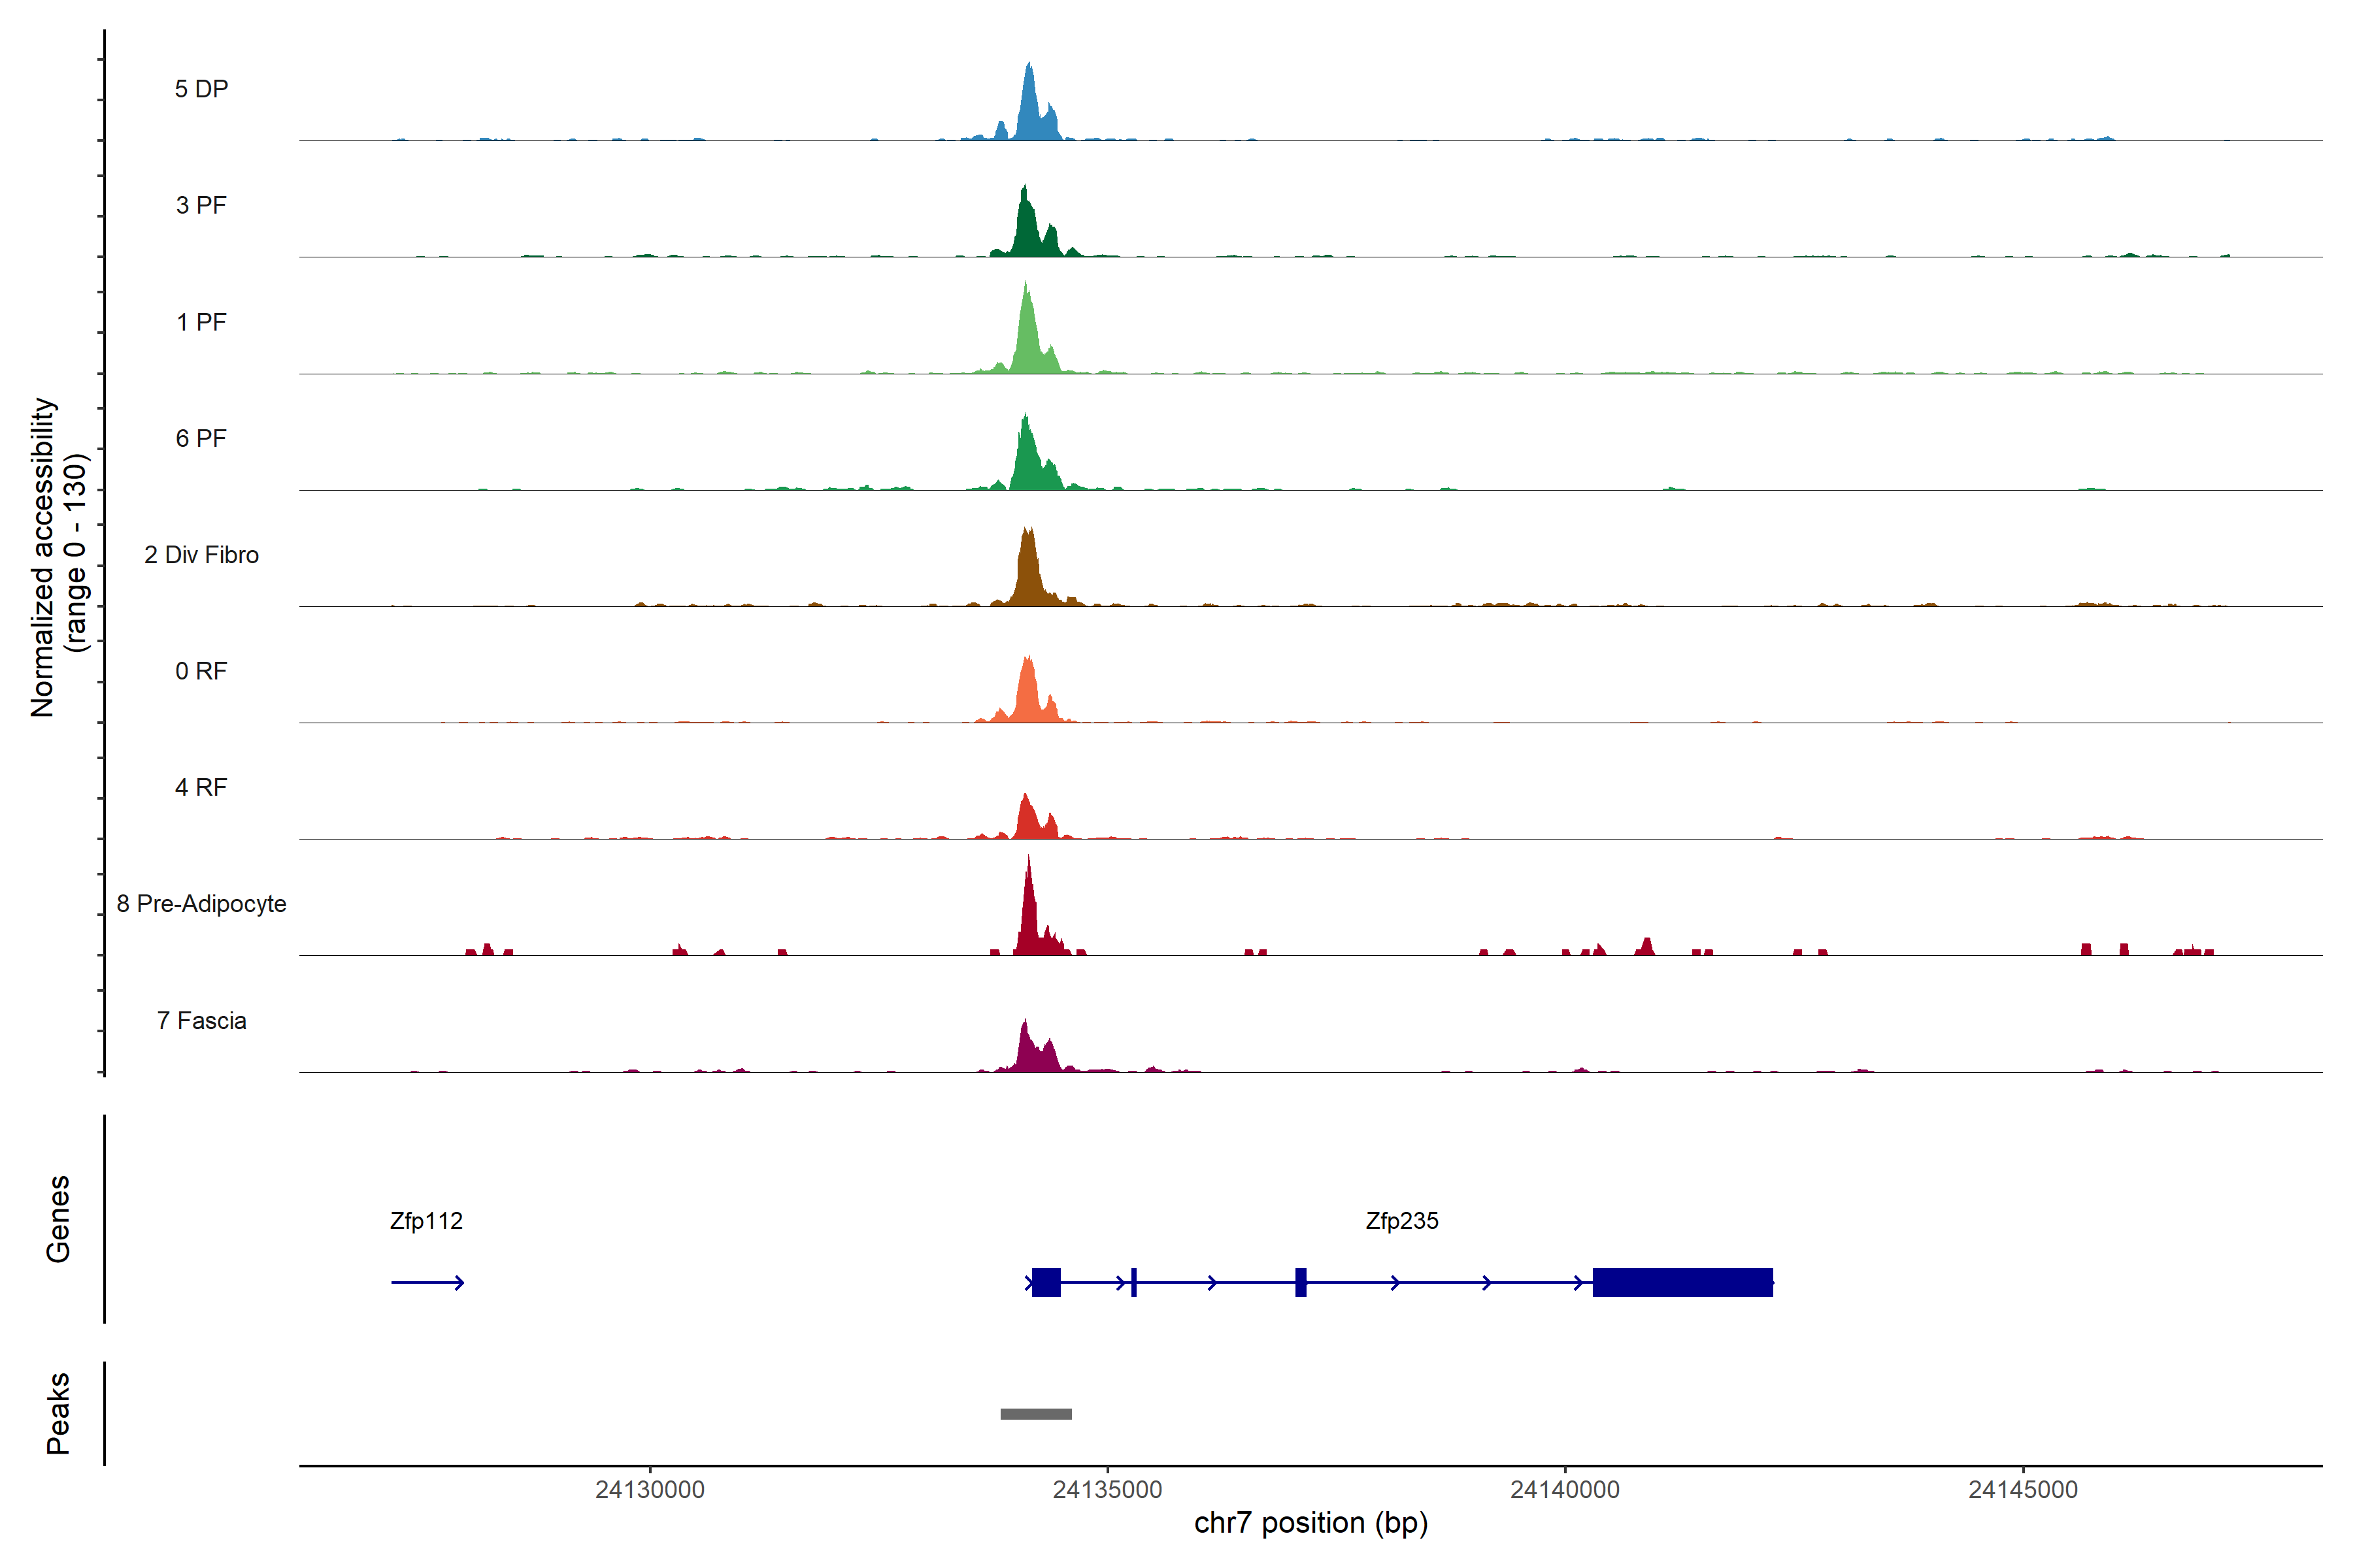Click the gray peak bar in Peaks track

(1035, 1414)
